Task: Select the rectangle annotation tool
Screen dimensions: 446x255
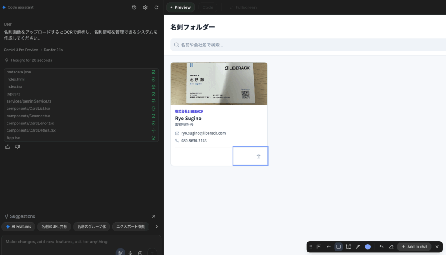Action: pyautogui.click(x=338, y=247)
